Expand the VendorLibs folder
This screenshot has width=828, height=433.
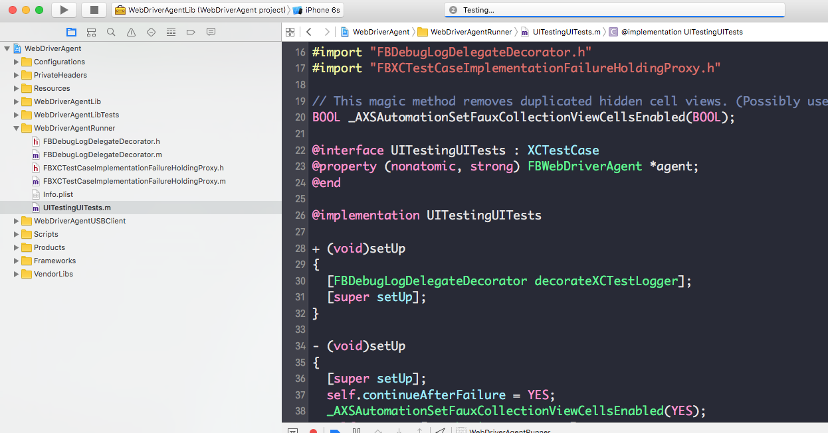click(x=17, y=274)
